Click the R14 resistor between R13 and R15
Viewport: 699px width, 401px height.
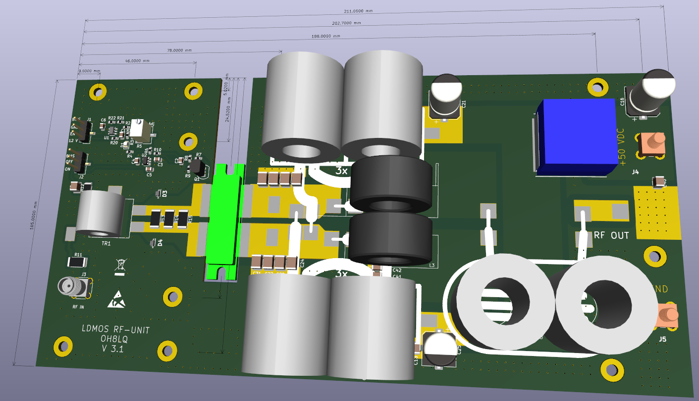(169, 218)
